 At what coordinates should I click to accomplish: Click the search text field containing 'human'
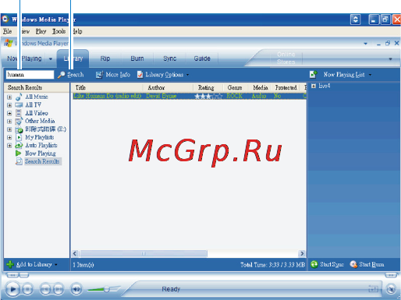tap(30, 75)
